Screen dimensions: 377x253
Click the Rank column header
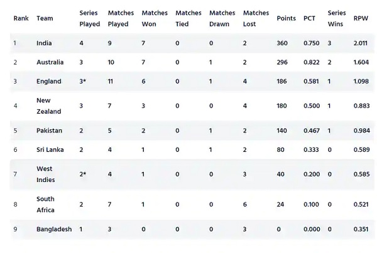[x=21, y=18]
